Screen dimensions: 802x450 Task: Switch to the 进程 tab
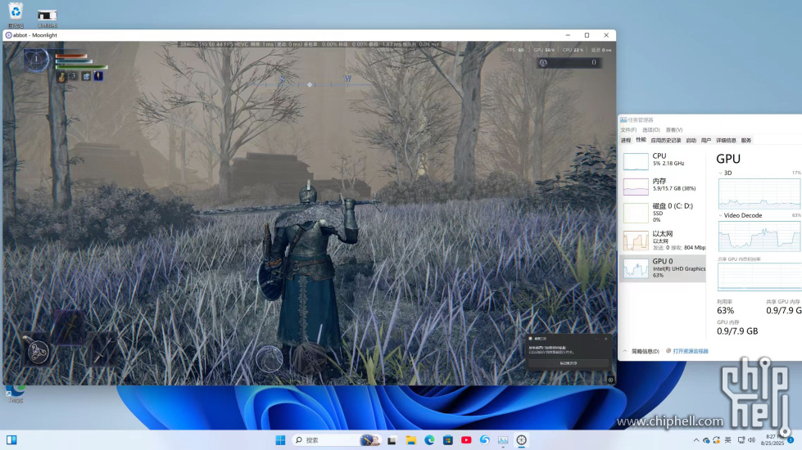(x=626, y=141)
